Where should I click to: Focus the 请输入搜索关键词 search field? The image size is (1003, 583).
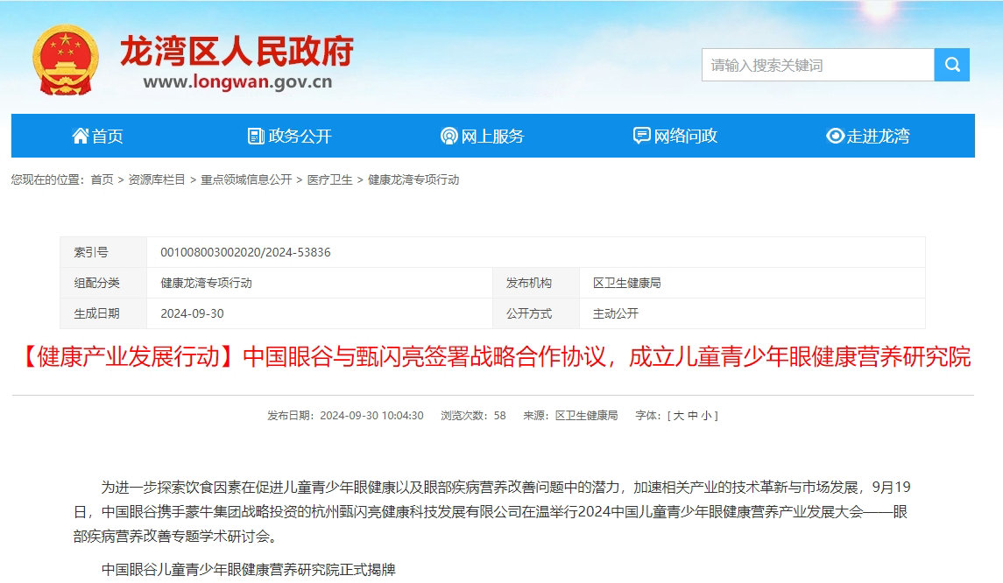817,65
